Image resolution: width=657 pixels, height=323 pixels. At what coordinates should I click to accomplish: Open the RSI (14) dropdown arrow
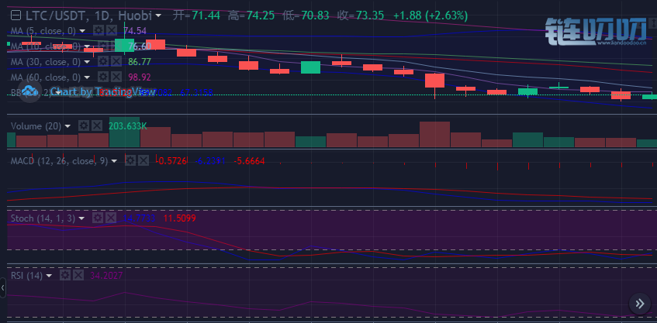pos(50,276)
